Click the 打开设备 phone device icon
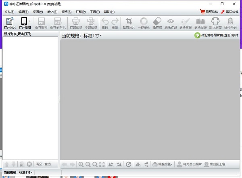This screenshot has width=242, height=178. coord(24,21)
